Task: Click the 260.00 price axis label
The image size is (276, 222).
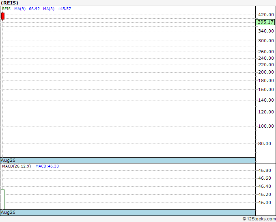Action: click(x=266, y=52)
